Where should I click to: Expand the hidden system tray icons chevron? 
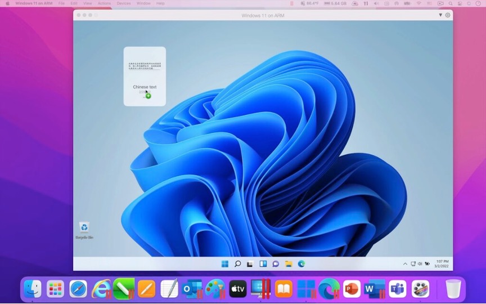405,263
